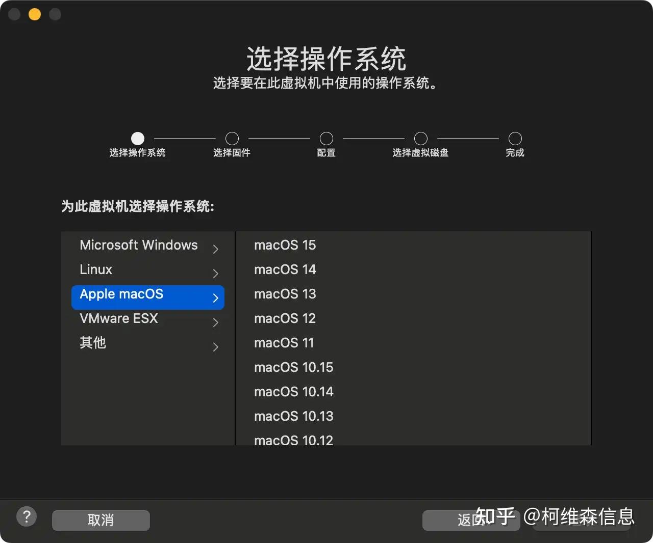This screenshot has height=543, width=653.
Task: Click the 返回 button
Action: pyautogui.click(x=470, y=520)
